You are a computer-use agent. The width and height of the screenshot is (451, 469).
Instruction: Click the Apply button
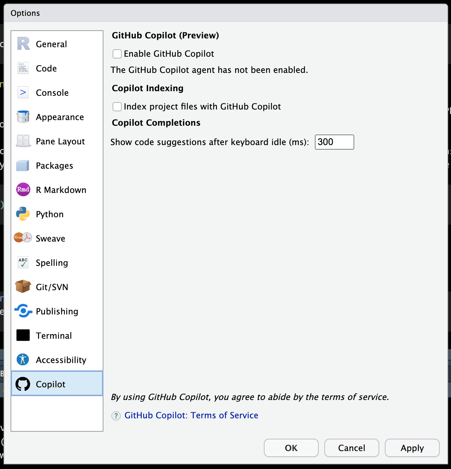(412, 448)
